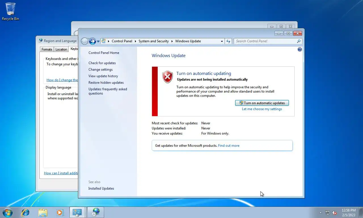Select the Keyboards tab in Region and Language
363x218 pixels.
pos(74,49)
